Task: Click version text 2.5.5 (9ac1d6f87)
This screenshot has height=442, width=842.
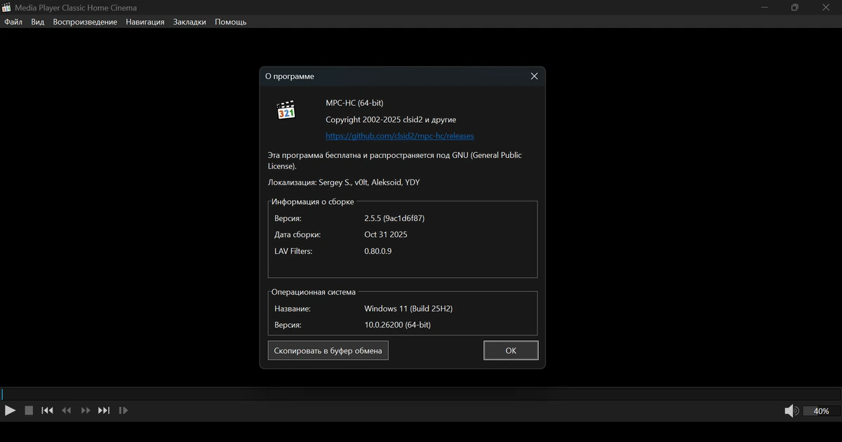Action: pyautogui.click(x=394, y=218)
